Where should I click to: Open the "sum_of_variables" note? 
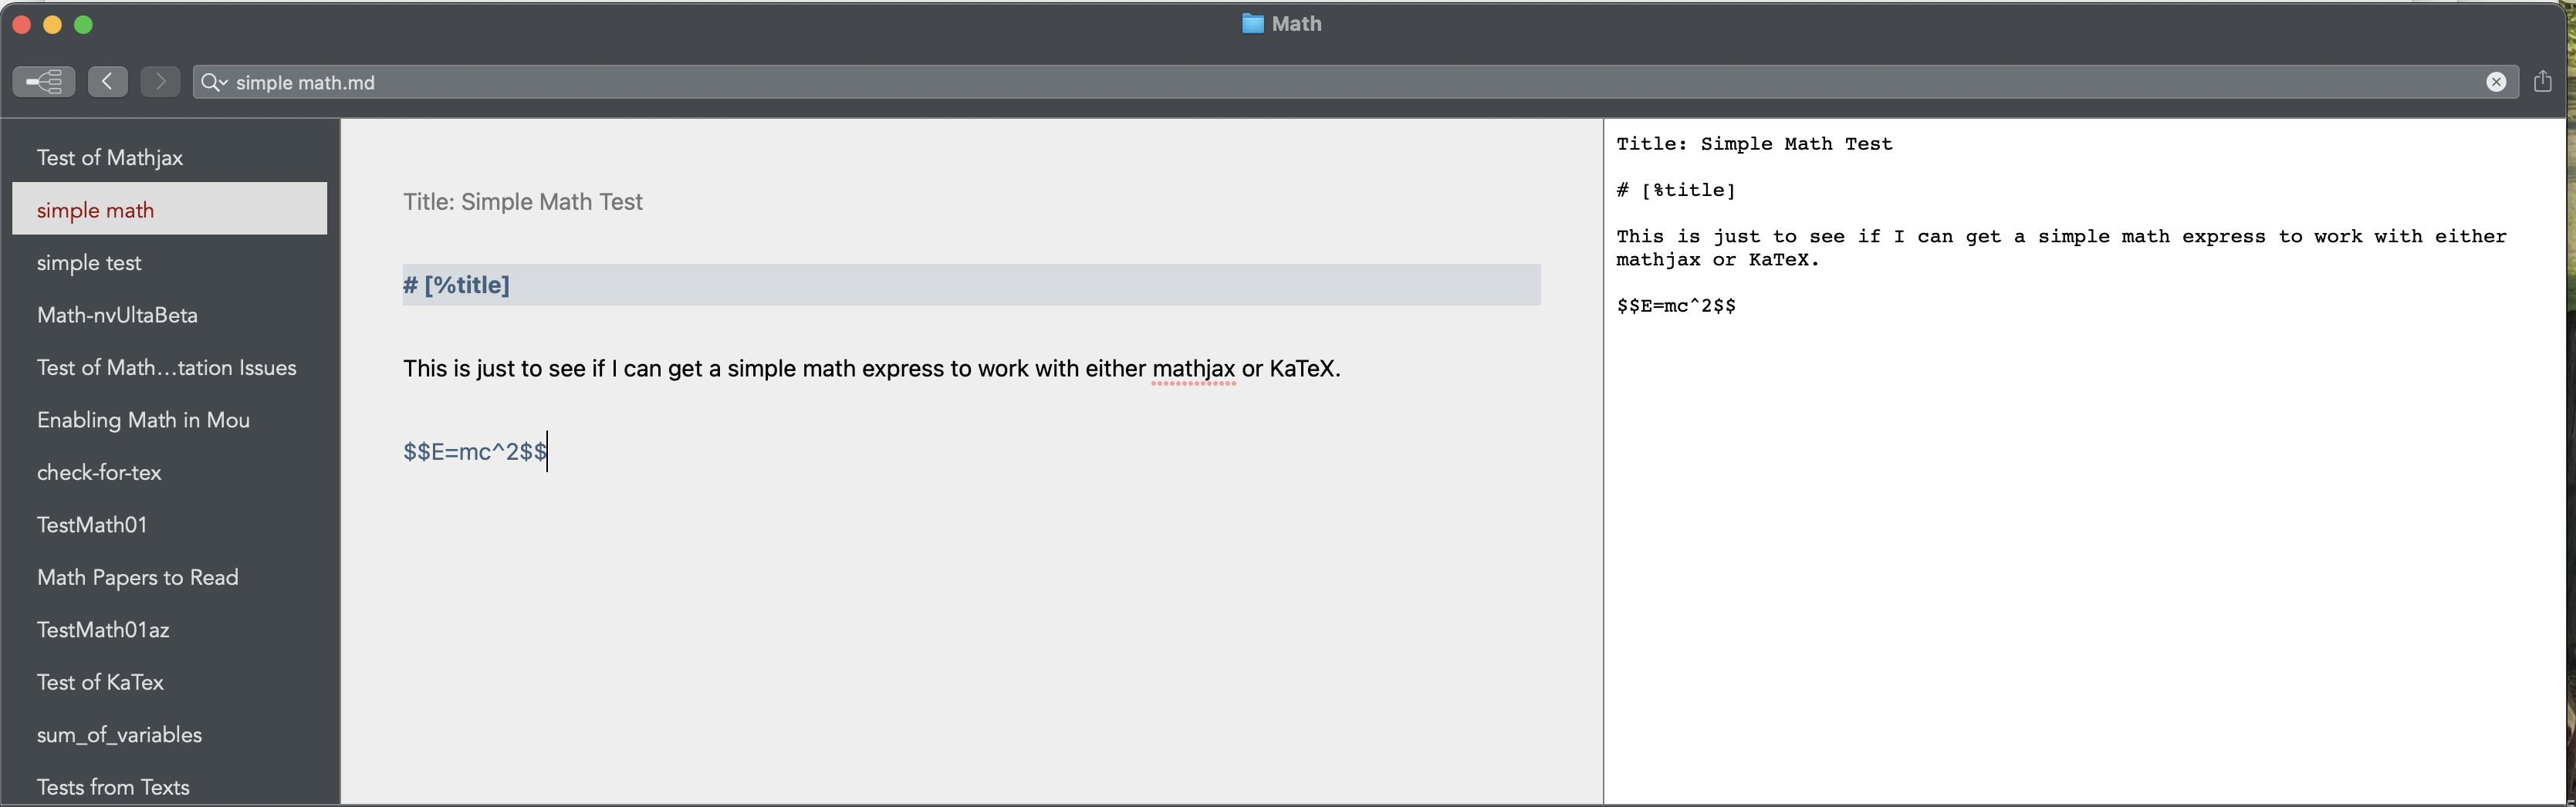[x=119, y=735]
